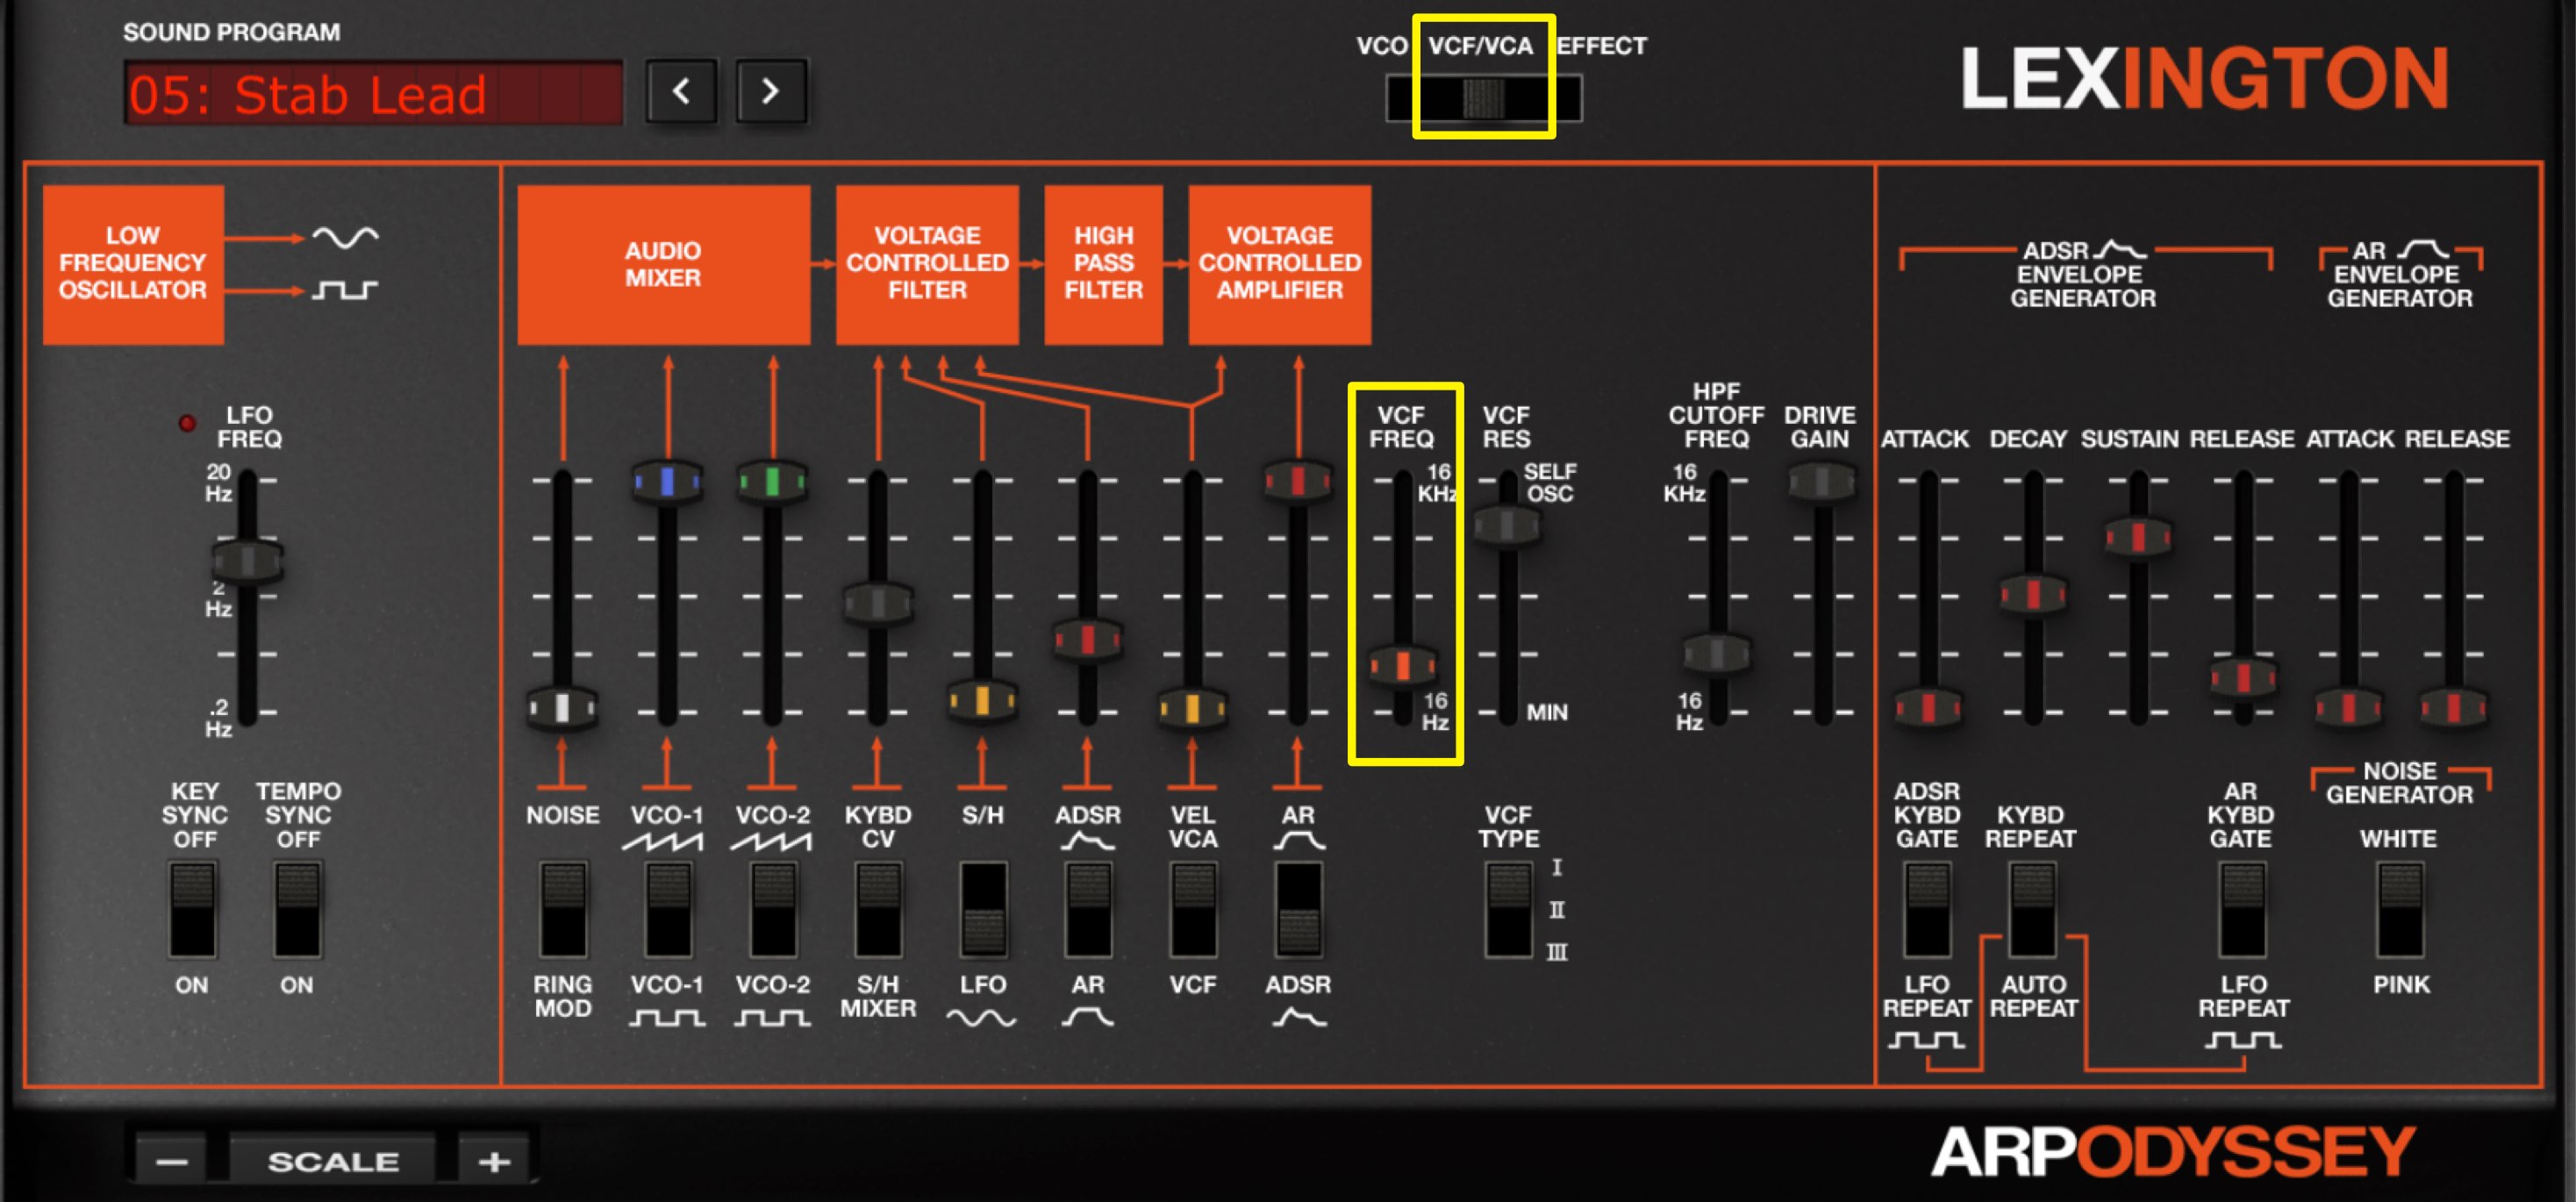Click the NOISE GENERATOR label
The width and height of the screenshot is (2576, 1202).
tap(2399, 783)
